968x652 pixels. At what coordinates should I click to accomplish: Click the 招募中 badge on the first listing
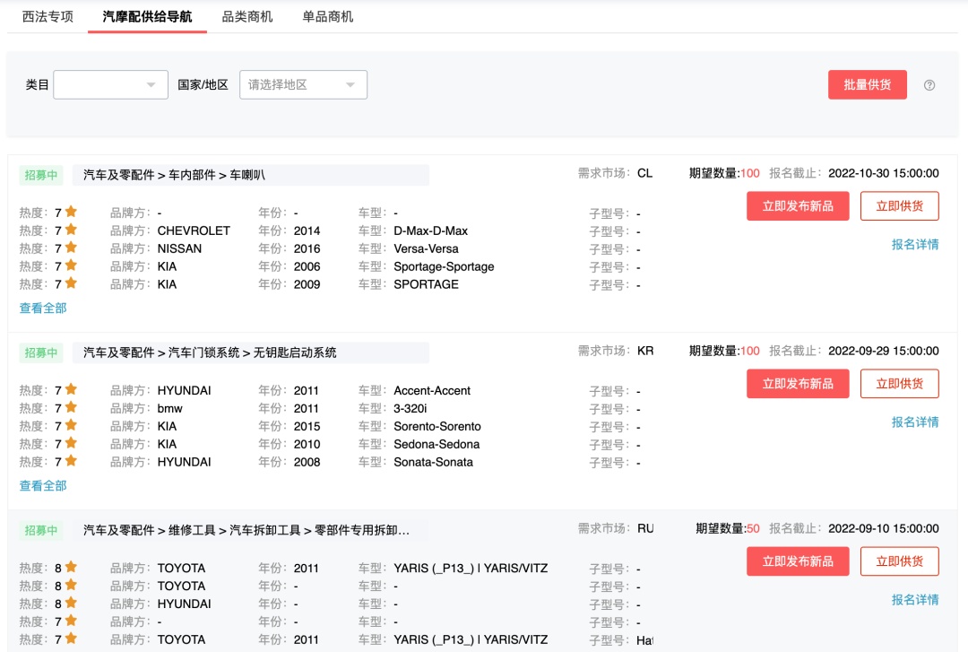(43, 176)
